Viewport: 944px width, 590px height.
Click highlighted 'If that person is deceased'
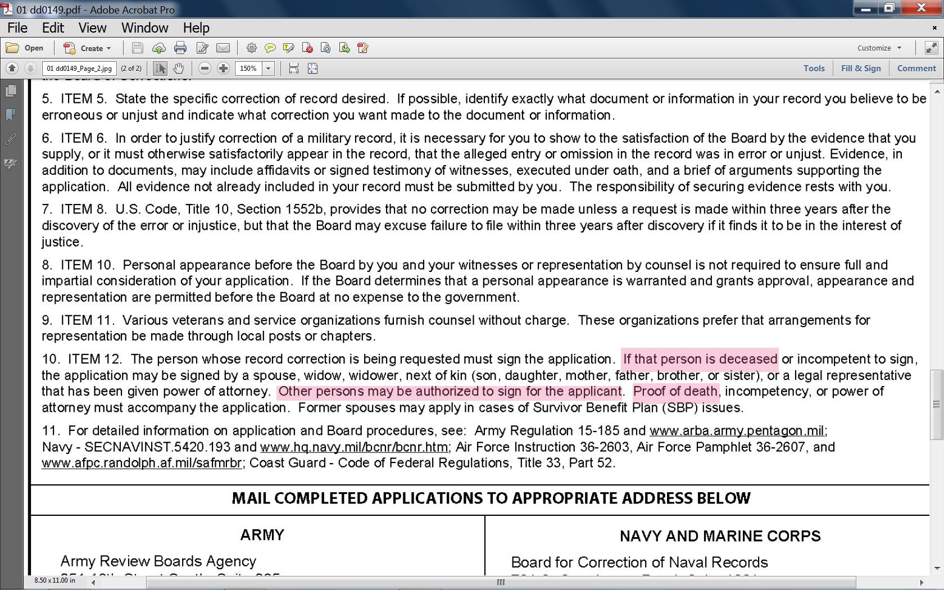pos(700,358)
